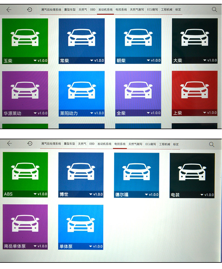The image size is (222, 269).
Task: Select the 华源莱动 car icon
Action: (25, 90)
